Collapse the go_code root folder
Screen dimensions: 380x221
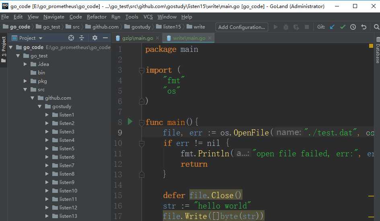click(11, 47)
